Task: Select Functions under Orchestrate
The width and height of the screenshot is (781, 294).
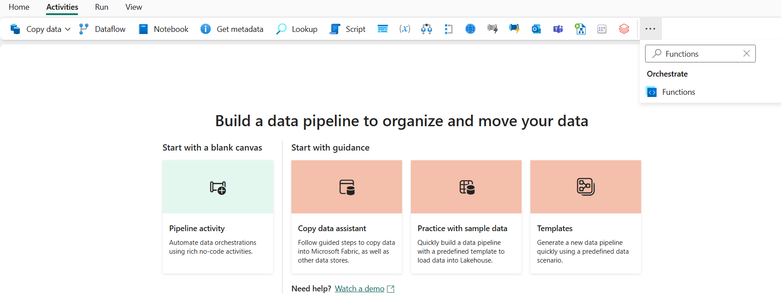Action: pos(678,92)
